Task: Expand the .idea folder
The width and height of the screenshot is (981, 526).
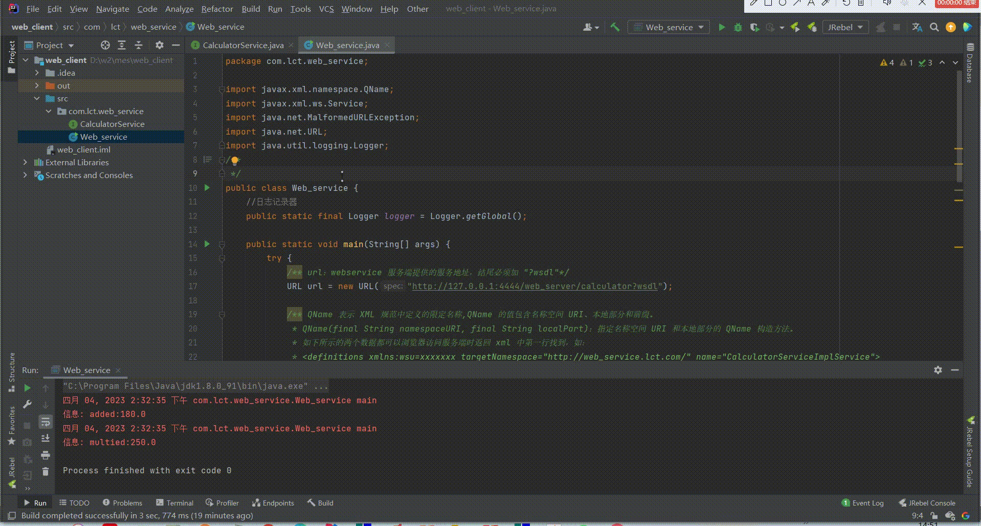Action: point(37,73)
